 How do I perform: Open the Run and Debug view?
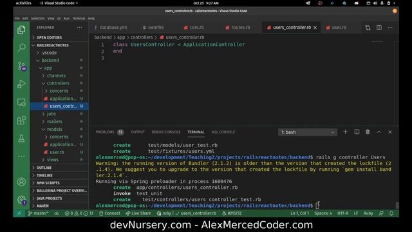pos(21,84)
